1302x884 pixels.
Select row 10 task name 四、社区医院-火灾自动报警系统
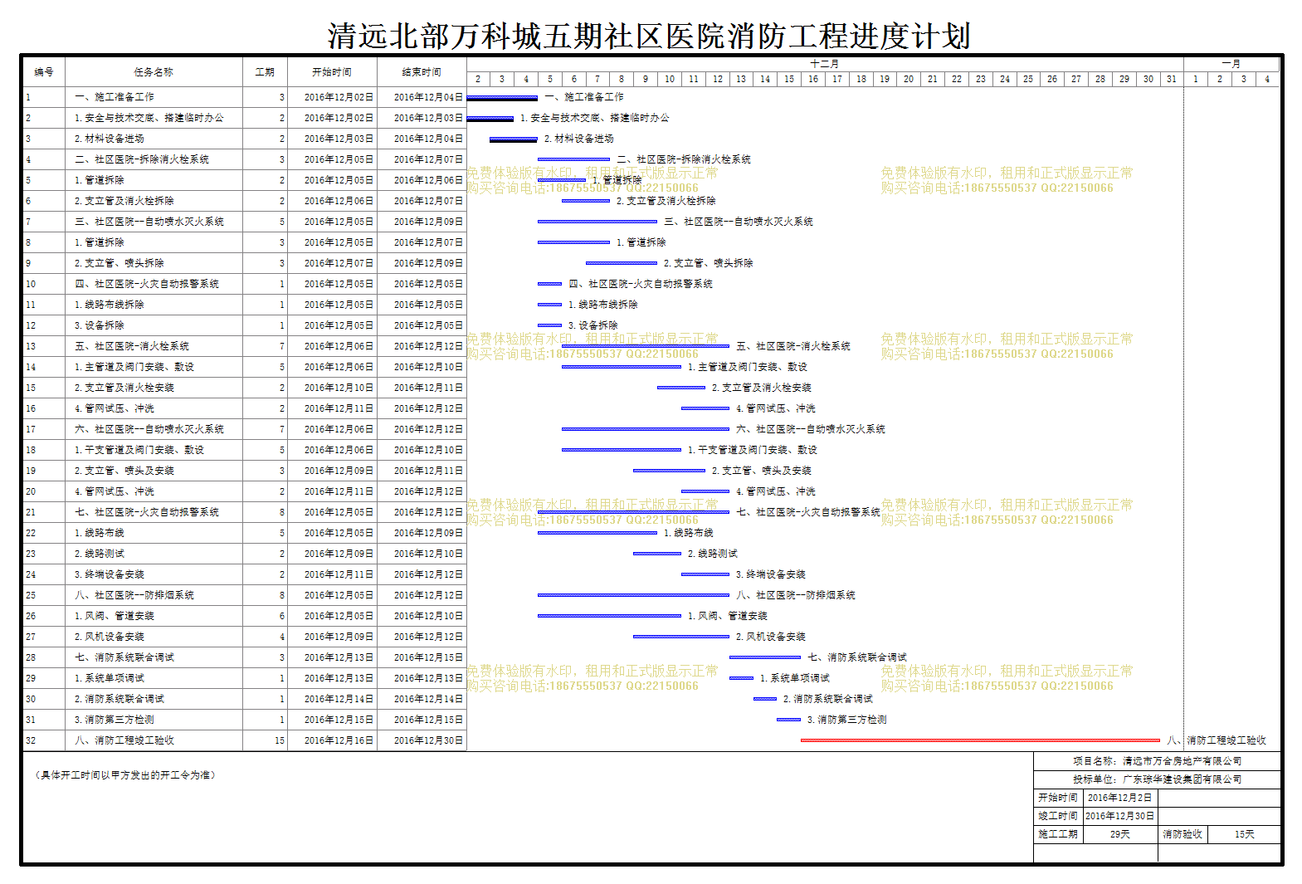(x=147, y=284)
